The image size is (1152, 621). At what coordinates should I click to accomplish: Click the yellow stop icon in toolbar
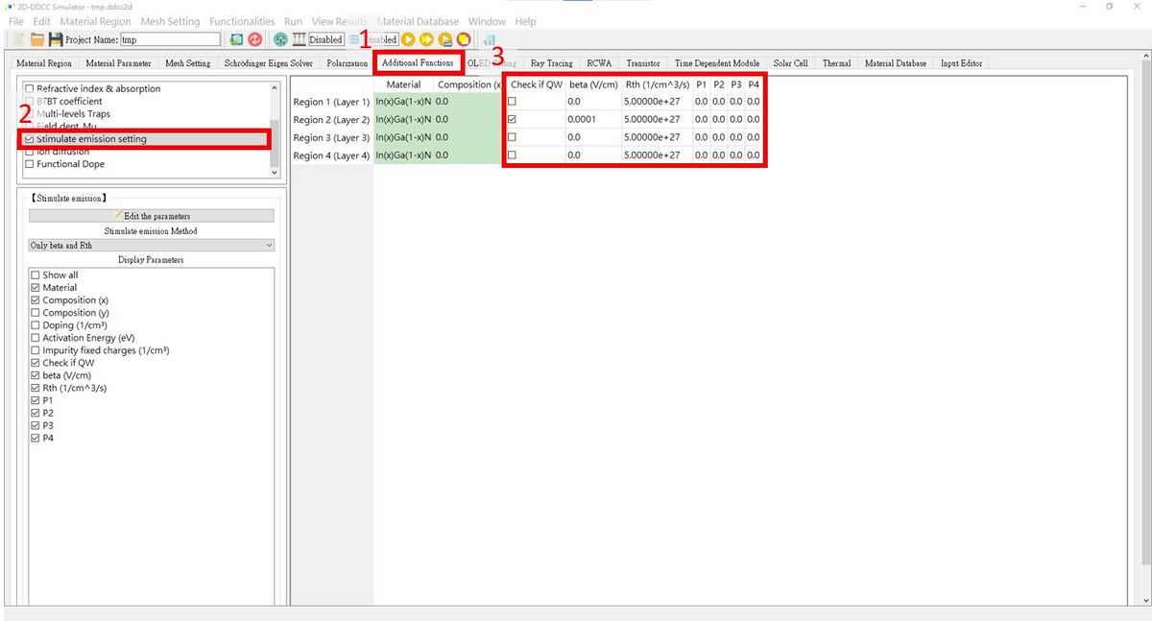click(464, 39)
